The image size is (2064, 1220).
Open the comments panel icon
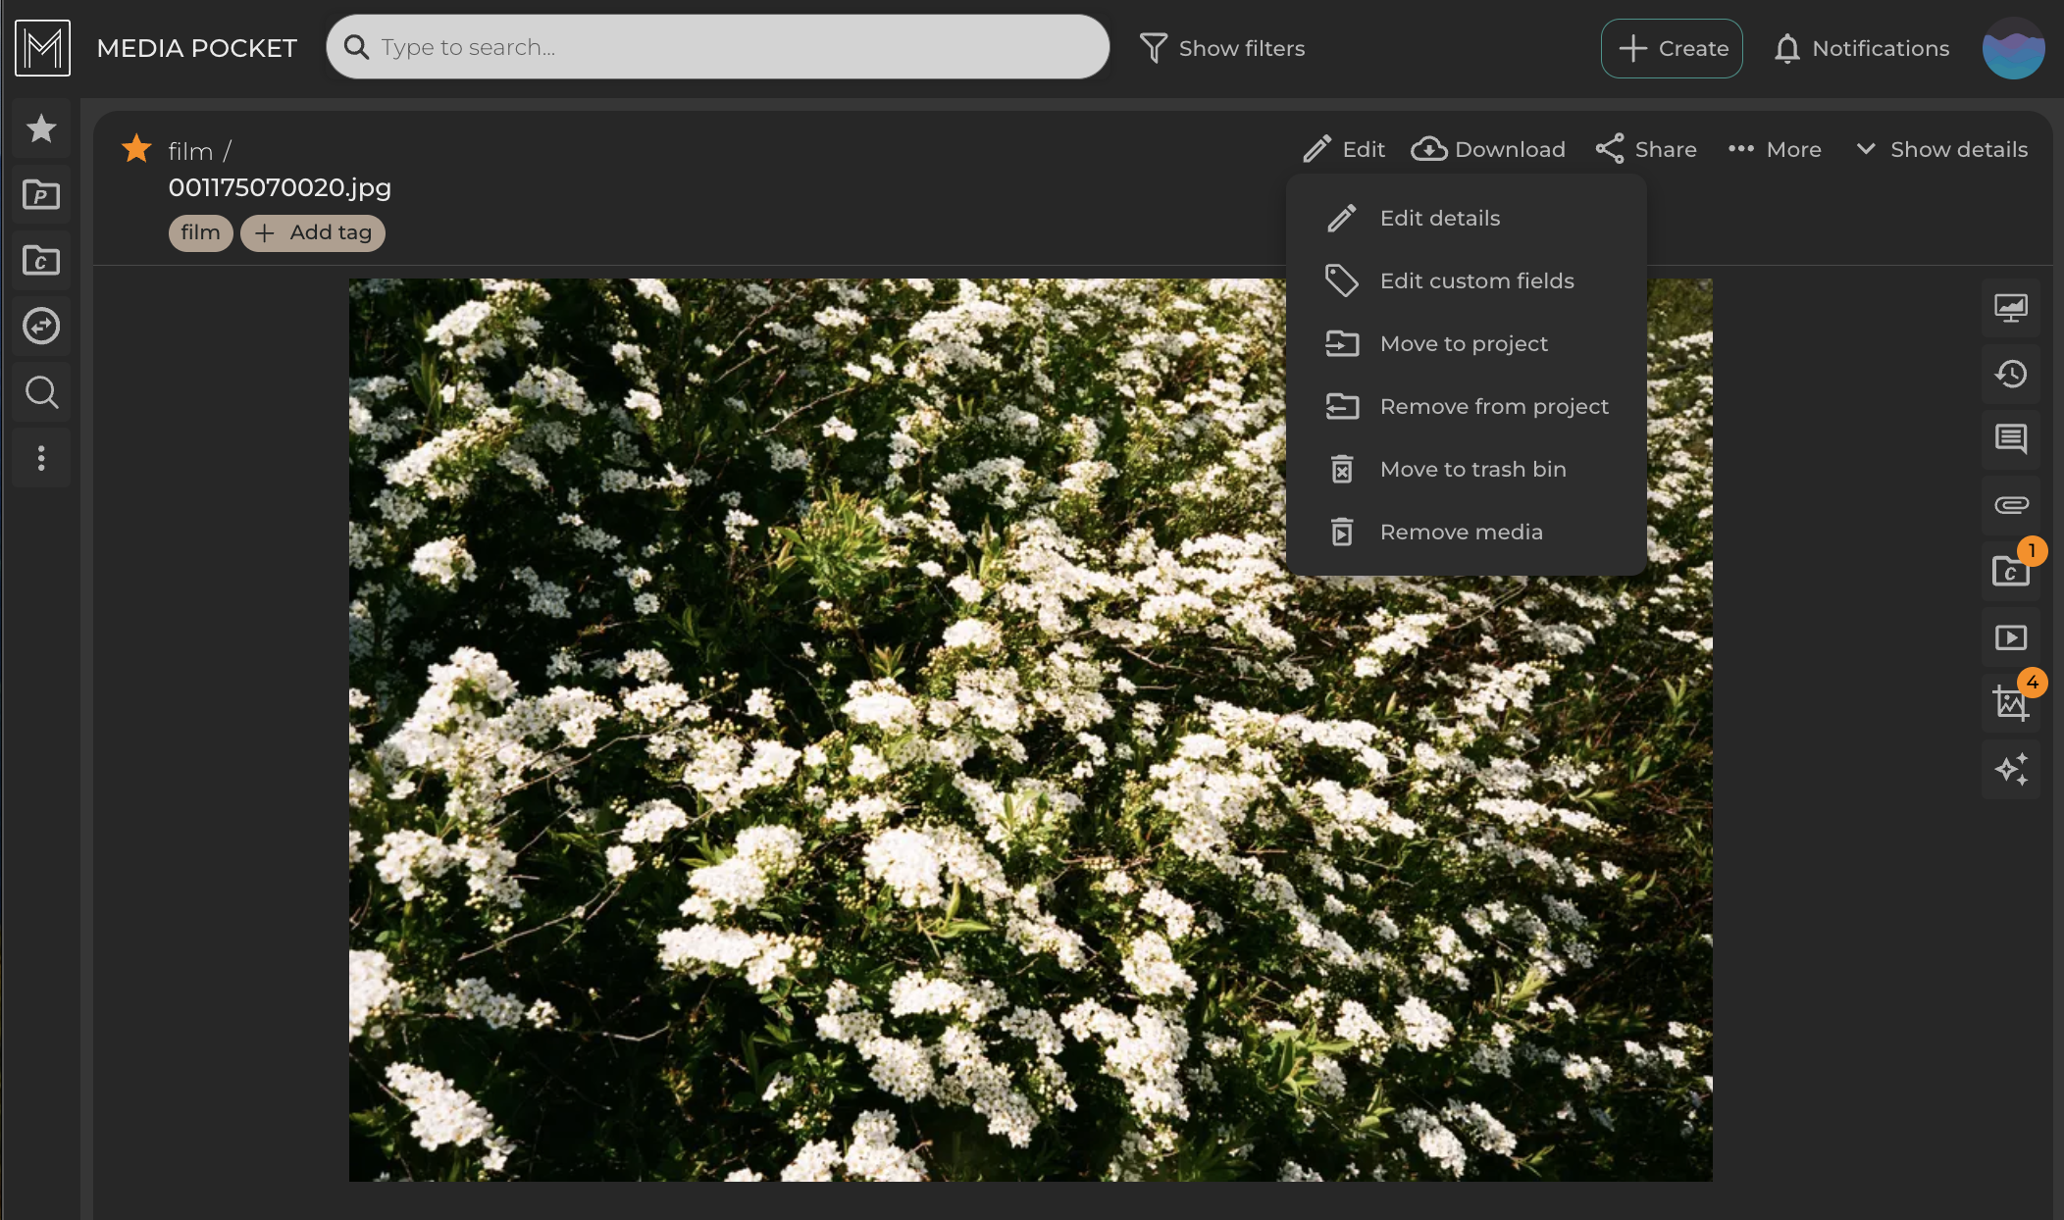point(2011,438)
